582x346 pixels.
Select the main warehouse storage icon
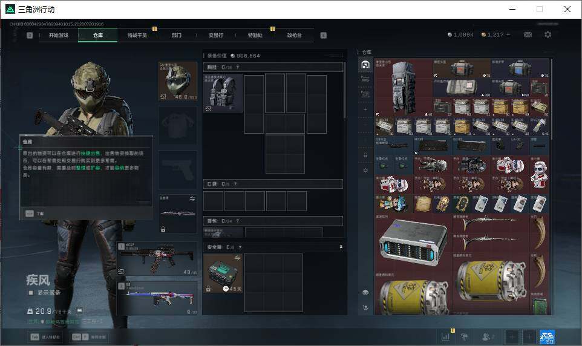click(x=365, y=65)
